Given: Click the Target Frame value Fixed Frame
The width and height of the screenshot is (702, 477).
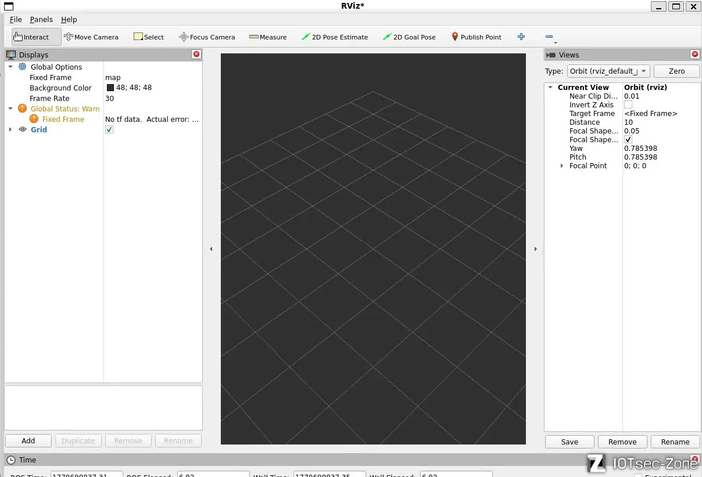Looking at the screenshot, I should (x=650, y=113).
